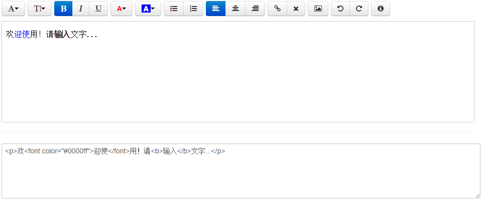Insert an image with picture icon
The width and height of the screenshot is (481, 199).
click(x=318, y=9)
